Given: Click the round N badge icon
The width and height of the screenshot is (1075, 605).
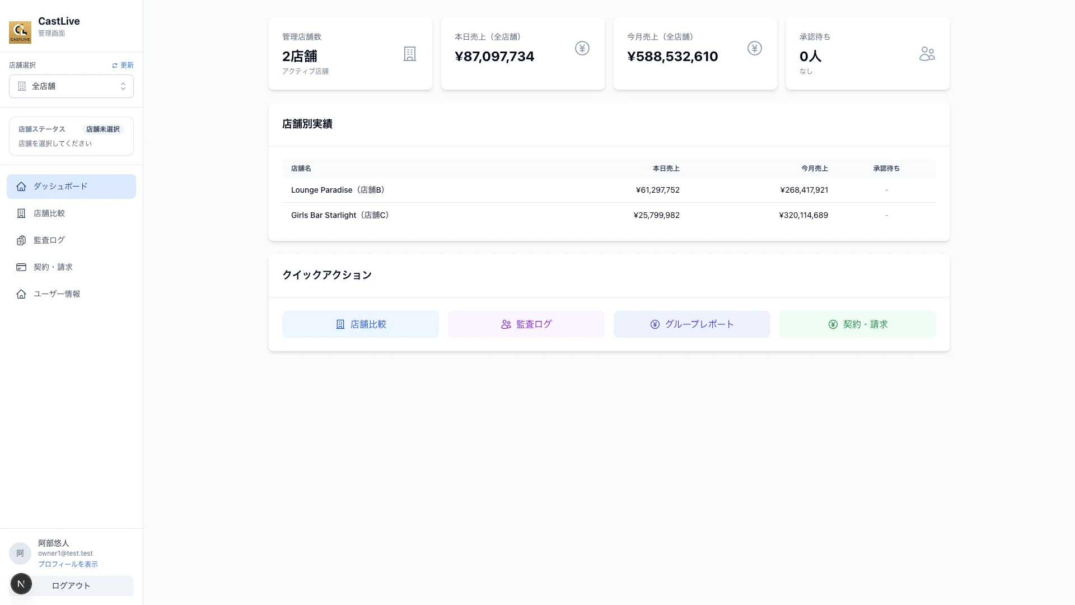Looking at the screenshot, I should point(21,584).
